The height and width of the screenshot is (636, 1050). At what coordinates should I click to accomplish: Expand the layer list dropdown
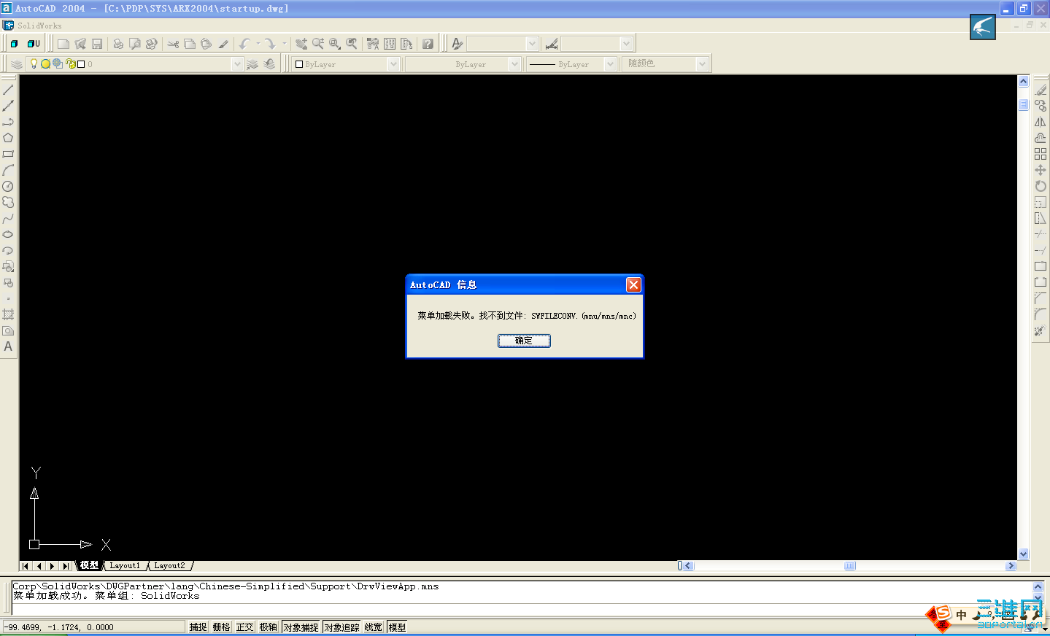236,64
